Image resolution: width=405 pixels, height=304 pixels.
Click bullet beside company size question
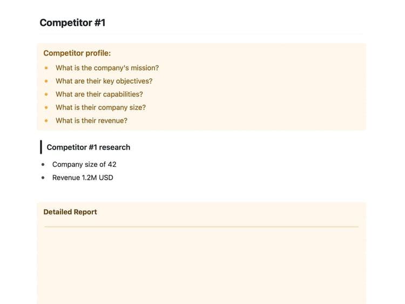[x=46, y=107]
